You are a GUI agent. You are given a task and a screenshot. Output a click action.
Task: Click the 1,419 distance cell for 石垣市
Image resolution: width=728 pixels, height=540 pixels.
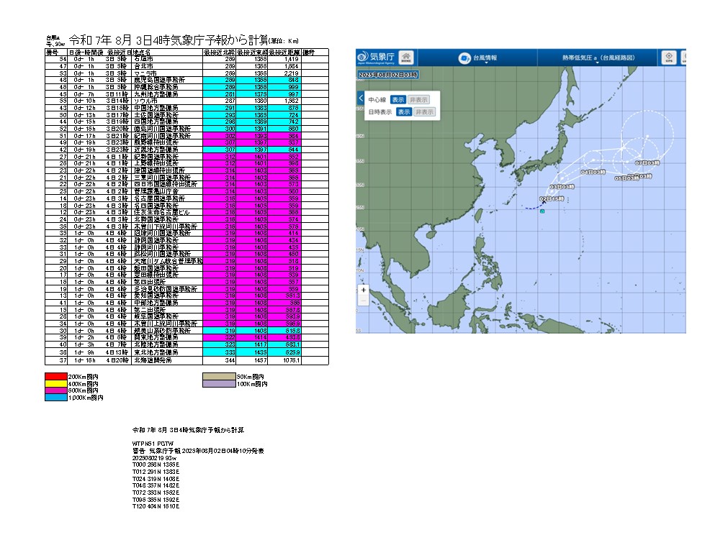284,59
